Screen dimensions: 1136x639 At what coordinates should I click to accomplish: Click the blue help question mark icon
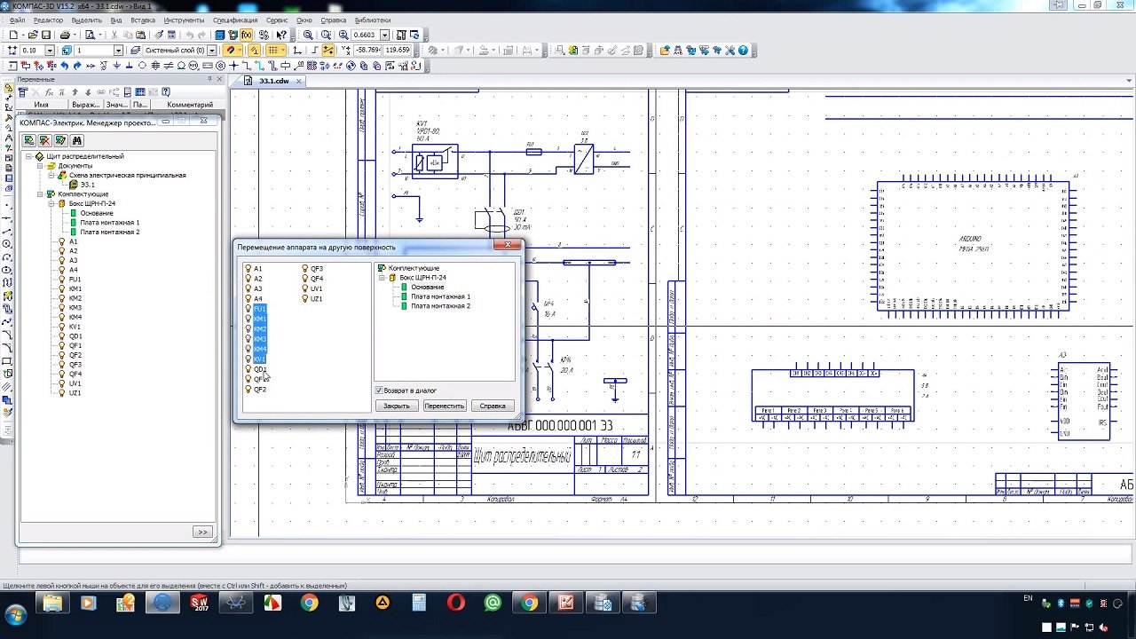pos(744,51)
